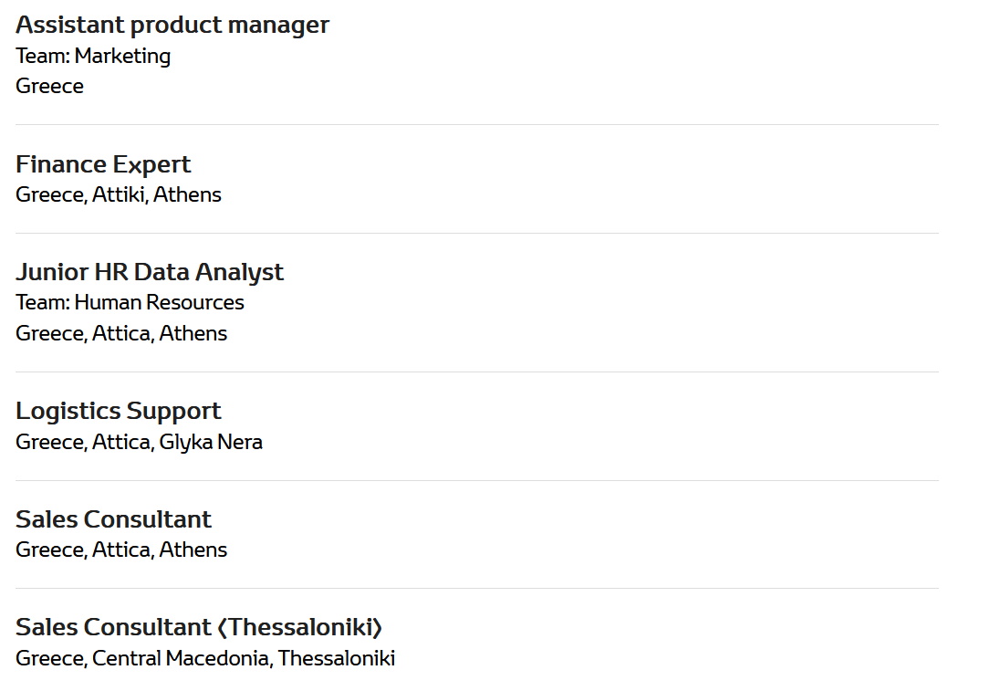The width and height of the screenshot is (990, 691).
Task: Click location under Junior HR Data Analyst
Action: pos(121,333)
